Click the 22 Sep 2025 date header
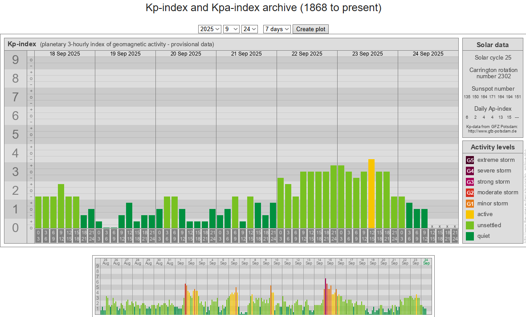Screen dimensions: 526x317 coord(307,54)
